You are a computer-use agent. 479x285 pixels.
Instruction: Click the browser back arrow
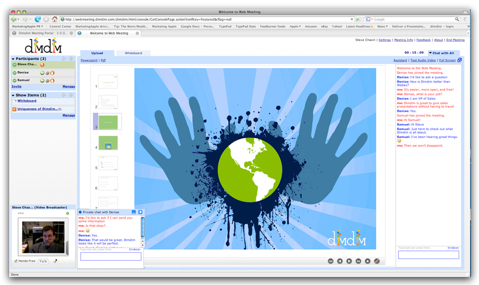13,19
